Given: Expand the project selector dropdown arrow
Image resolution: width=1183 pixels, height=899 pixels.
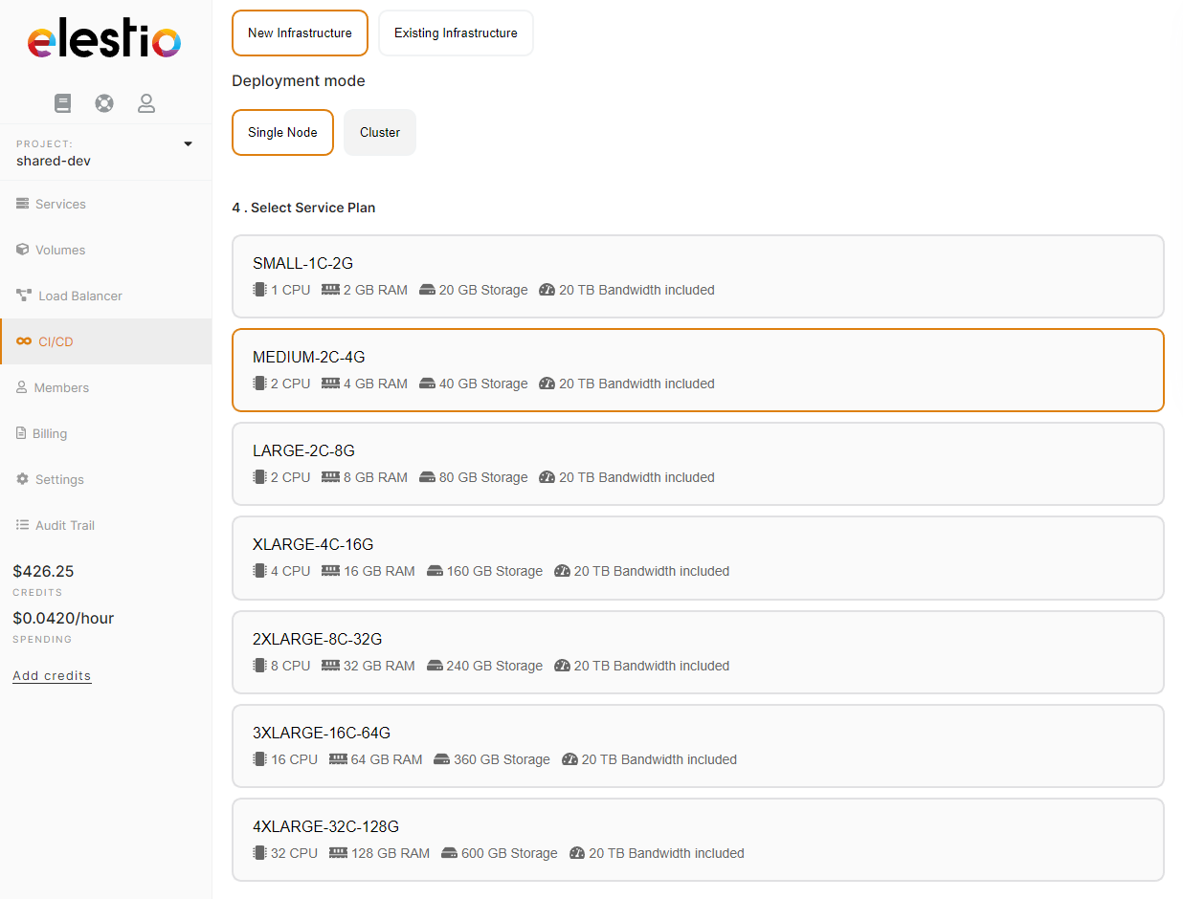Looking at the screenshot, I should coord(188,144).
